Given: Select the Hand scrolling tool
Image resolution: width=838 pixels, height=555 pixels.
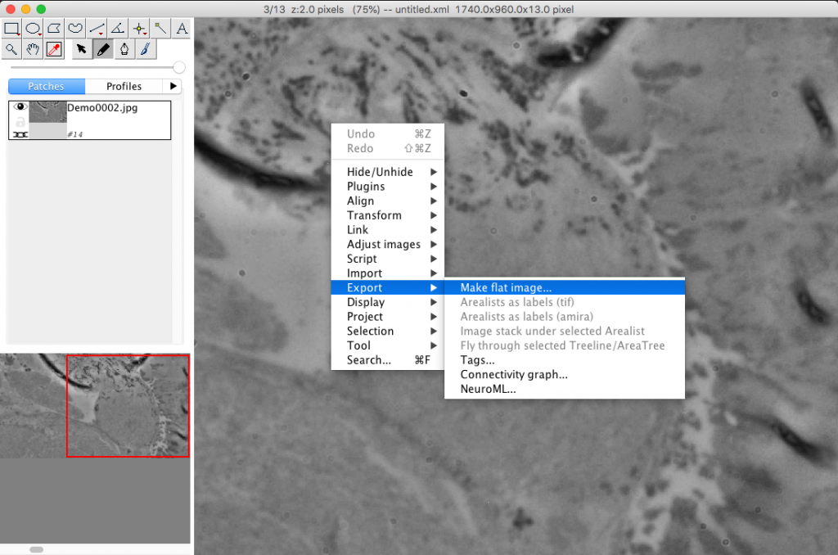Looking at the screenshot, I should point(33,49).
